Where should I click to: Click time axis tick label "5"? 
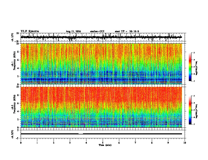[103, 143]
